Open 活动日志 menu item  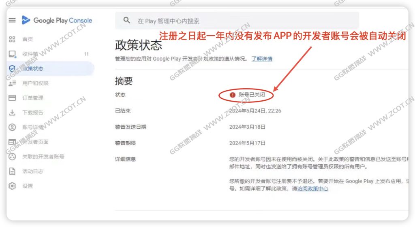[x=33, y=171]
